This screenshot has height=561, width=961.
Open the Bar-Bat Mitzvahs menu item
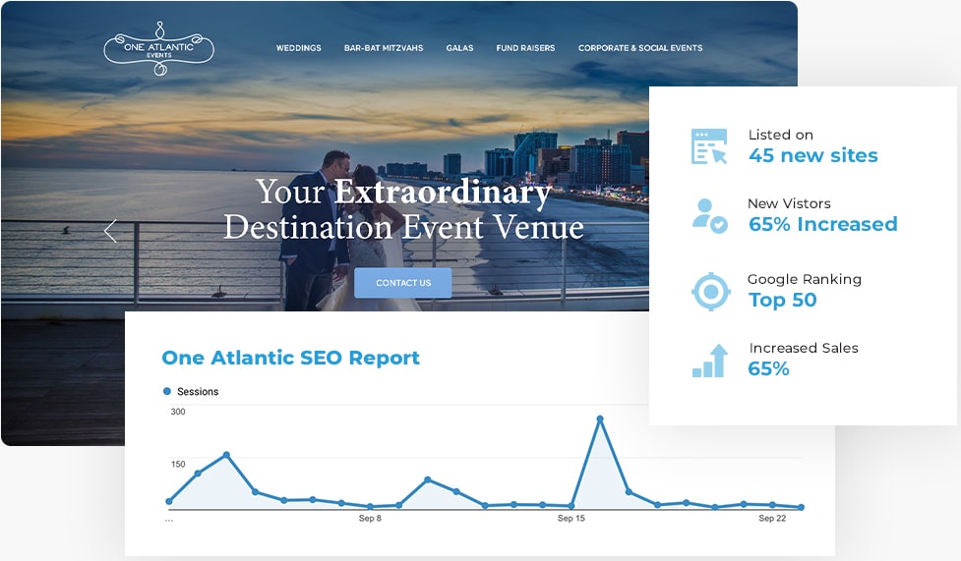click(x=384, y=48)
